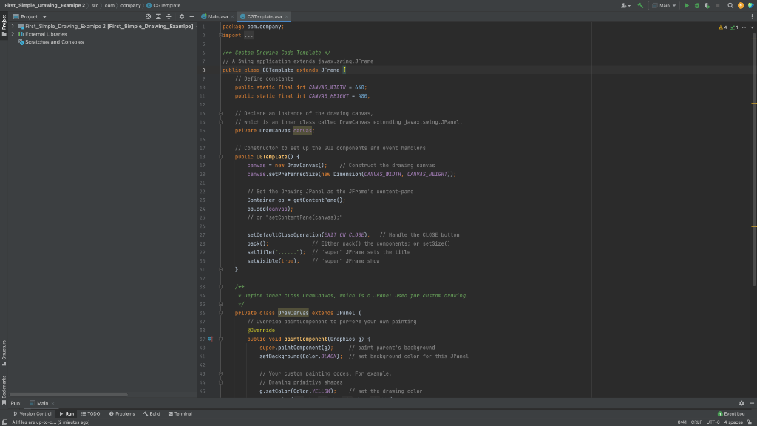Start debugging with the green bug icon

(x=697, y=6)
